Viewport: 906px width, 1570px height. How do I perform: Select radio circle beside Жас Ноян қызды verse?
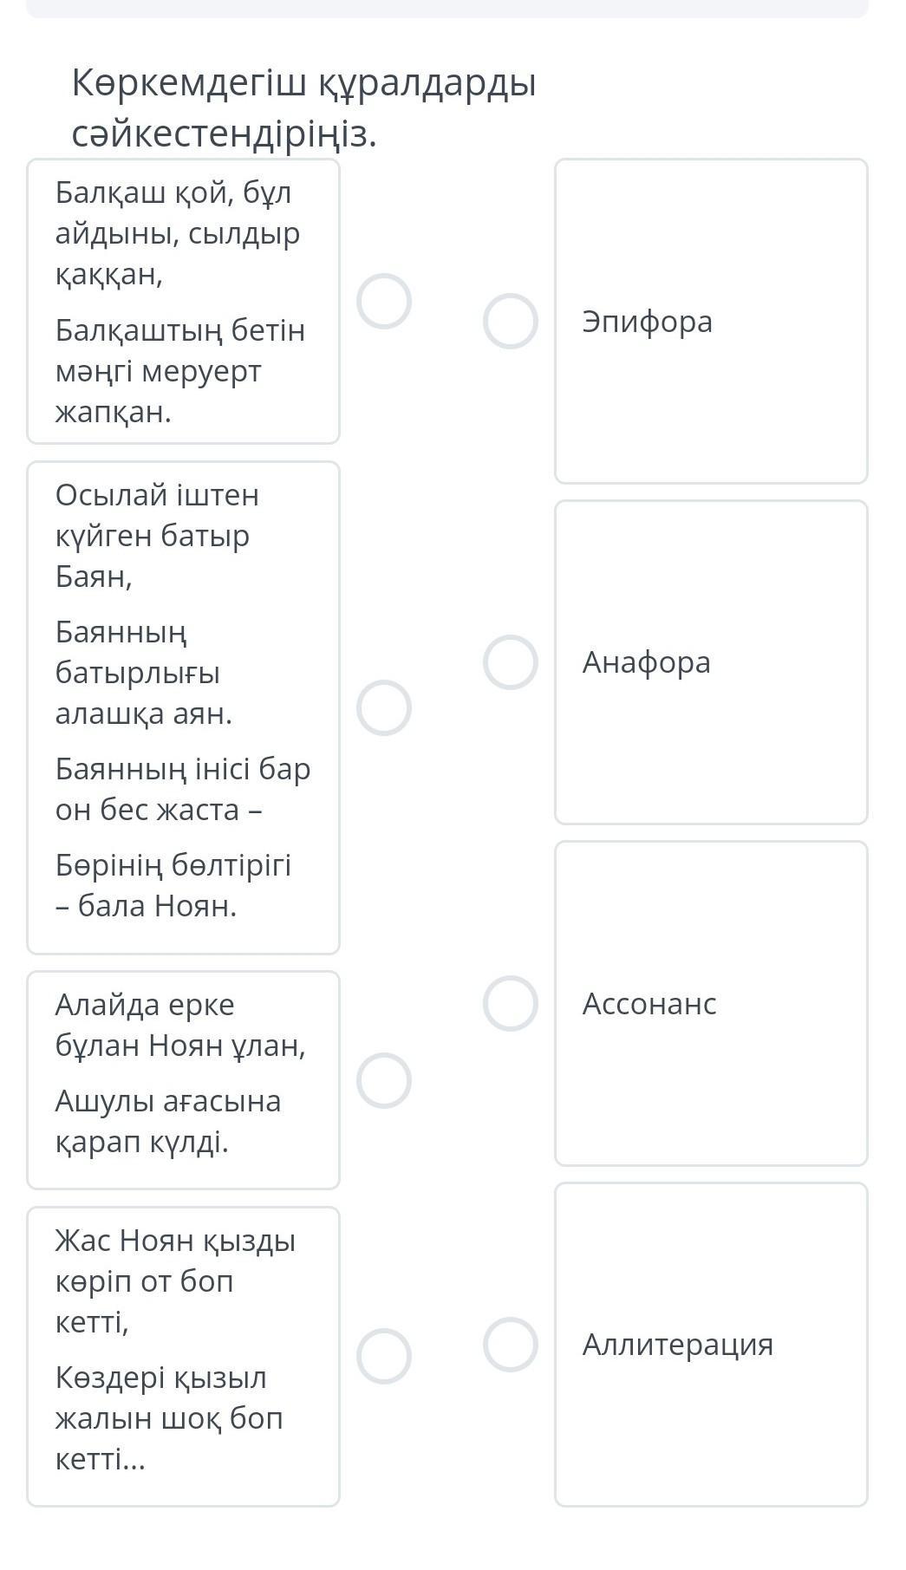pyautogui.click(x=384, y=1356)
